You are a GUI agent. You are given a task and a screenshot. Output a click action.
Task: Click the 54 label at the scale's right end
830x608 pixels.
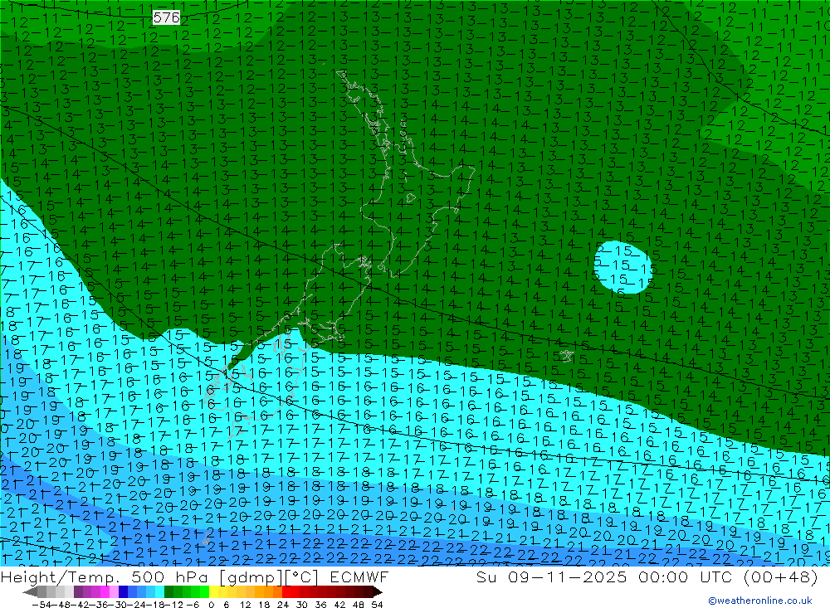point(377,603)
